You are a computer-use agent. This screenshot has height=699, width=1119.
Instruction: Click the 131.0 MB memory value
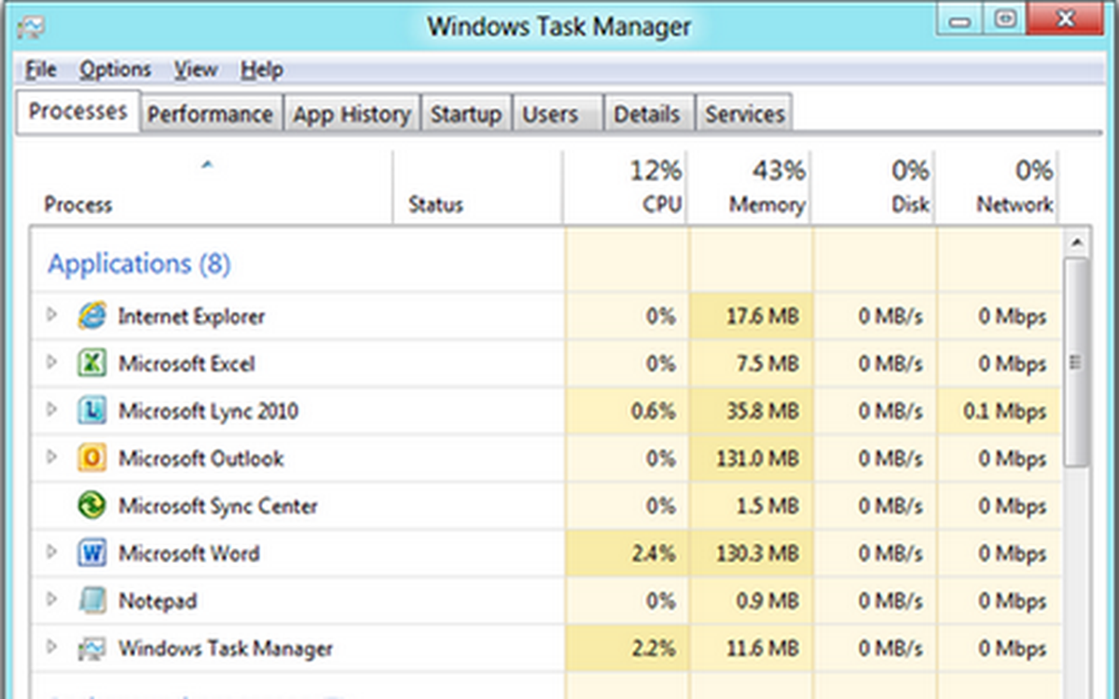[758, 459]
